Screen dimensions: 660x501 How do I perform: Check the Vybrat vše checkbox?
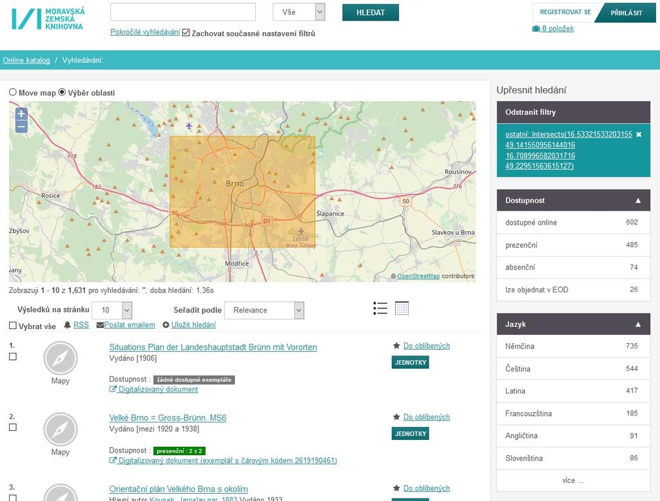pyautogui.click(x=13, y=326)
